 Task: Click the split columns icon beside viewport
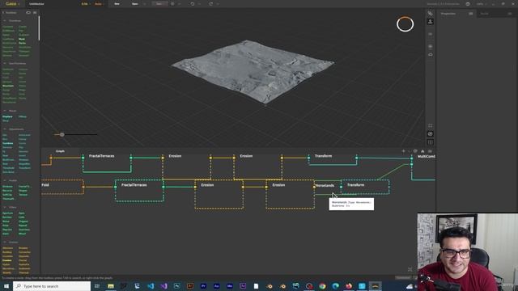click(x=430, y=142)
